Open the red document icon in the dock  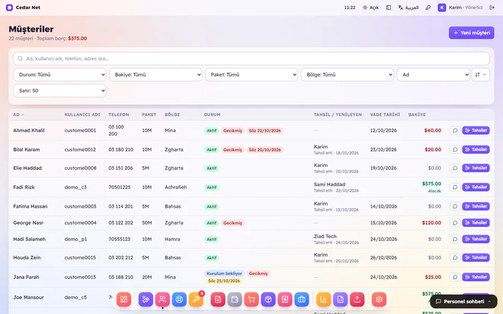tap(218, 299)
